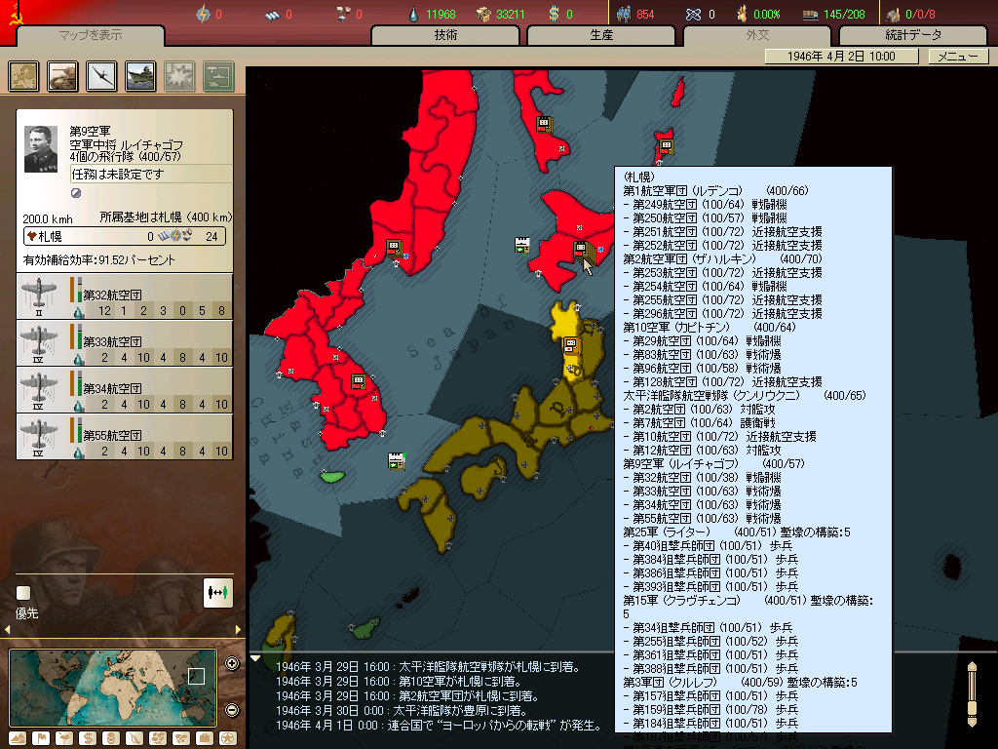This screenshot has height=749, width=998.
Task: Click the 任務は未設定です mission field
Action: coord(151,174)
